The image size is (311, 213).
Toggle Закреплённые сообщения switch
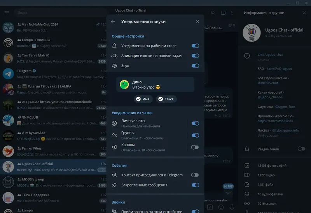(x=195, y=185)
